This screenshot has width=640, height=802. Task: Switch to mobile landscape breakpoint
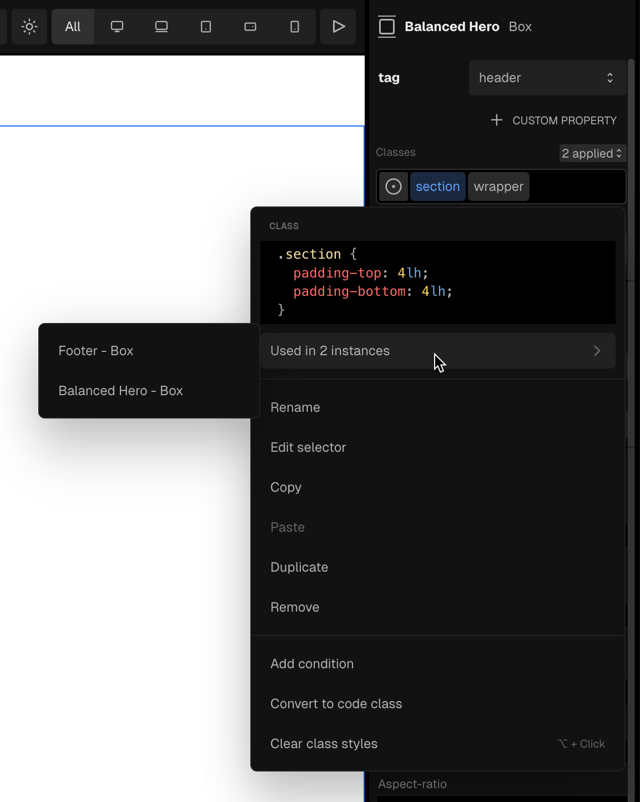(250, 27)
